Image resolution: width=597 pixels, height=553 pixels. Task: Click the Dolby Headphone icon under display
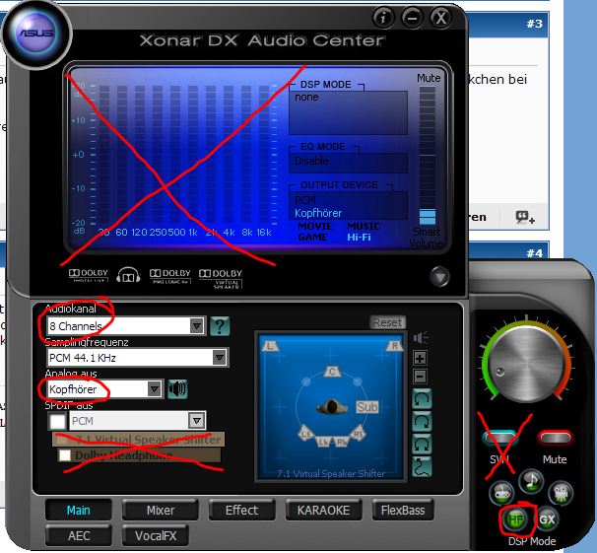tap(128, 275)
